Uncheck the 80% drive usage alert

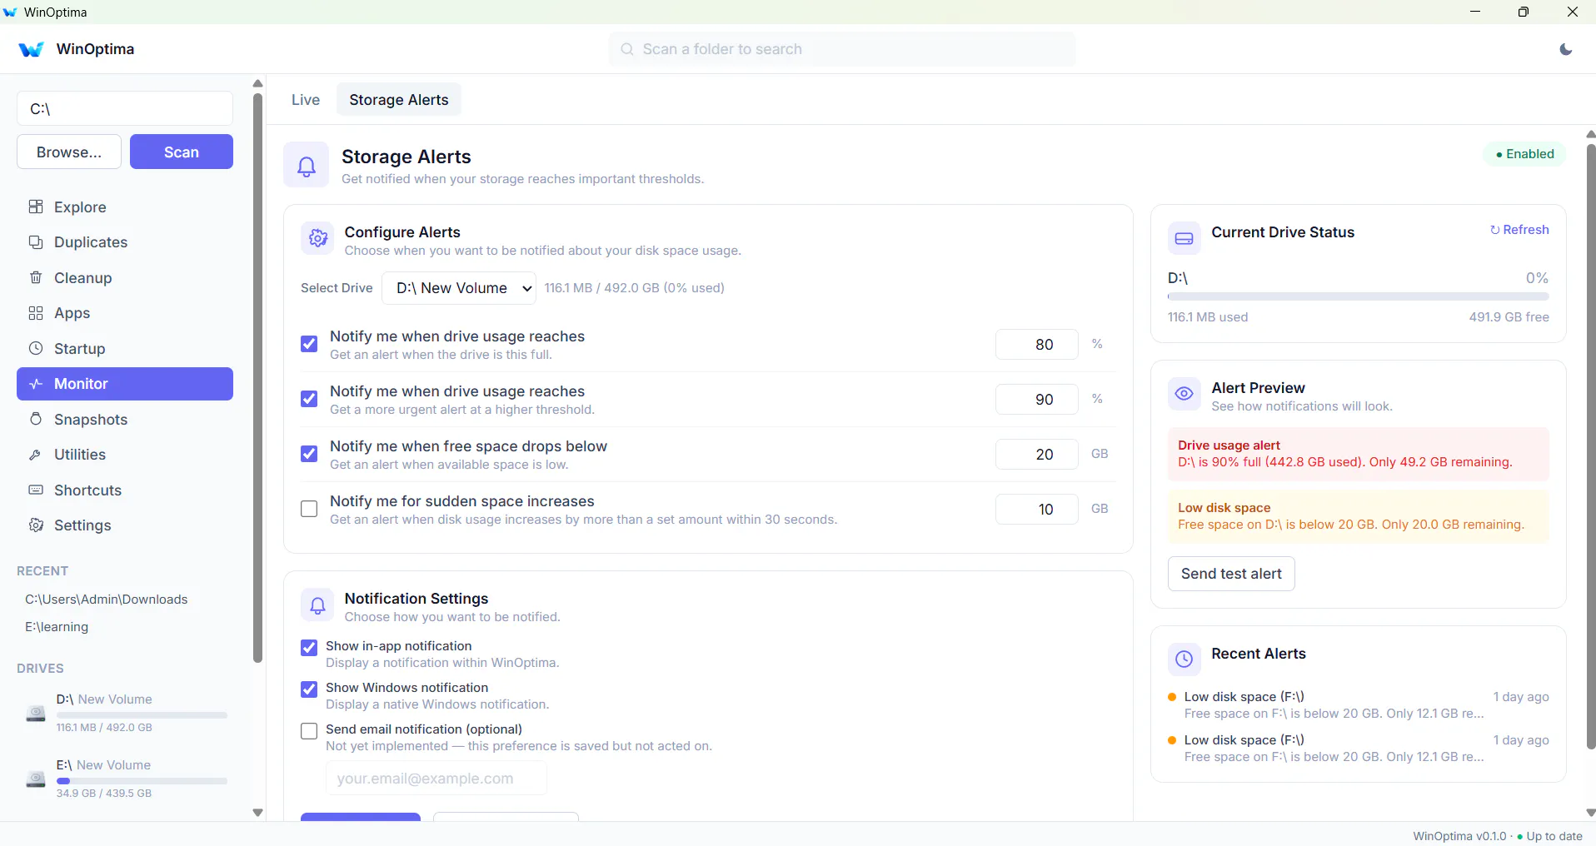[x=309, y=344]
